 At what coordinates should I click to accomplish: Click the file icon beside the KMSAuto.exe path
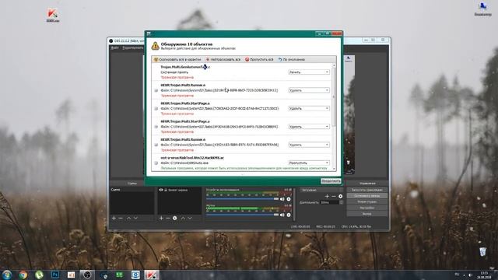click(156, 163)
